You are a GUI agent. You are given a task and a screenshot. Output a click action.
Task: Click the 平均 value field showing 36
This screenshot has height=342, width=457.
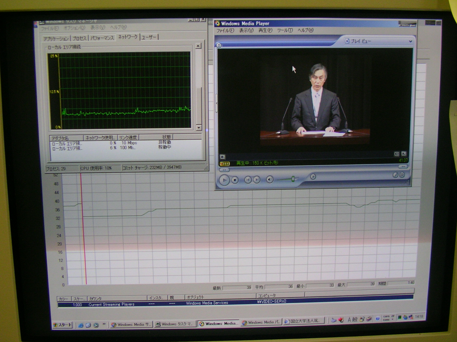click(279, 286)
